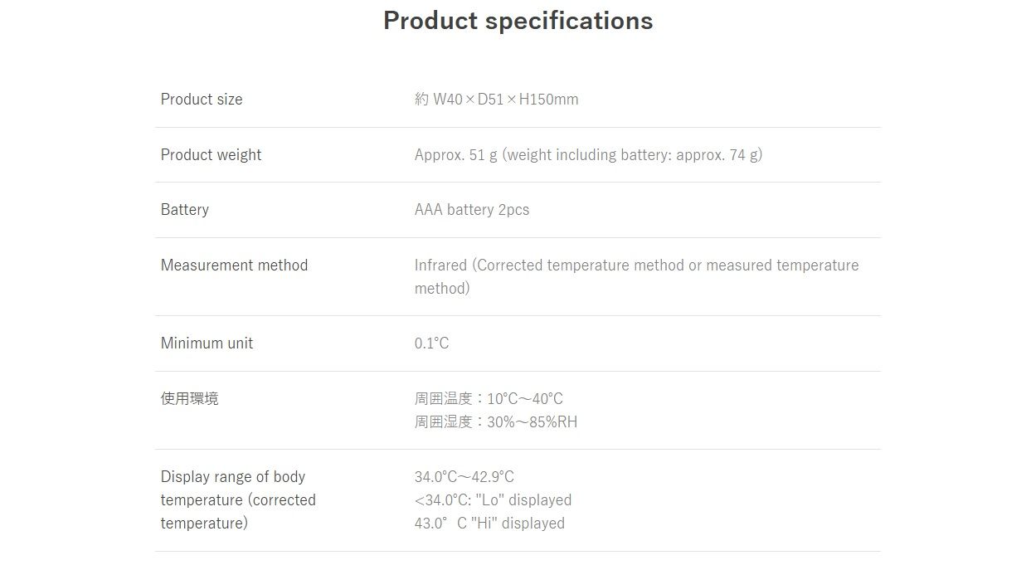This screenshot has height=565, width=1031.
Task: Click the 使用環境 row label
Action: coord(189,399)
